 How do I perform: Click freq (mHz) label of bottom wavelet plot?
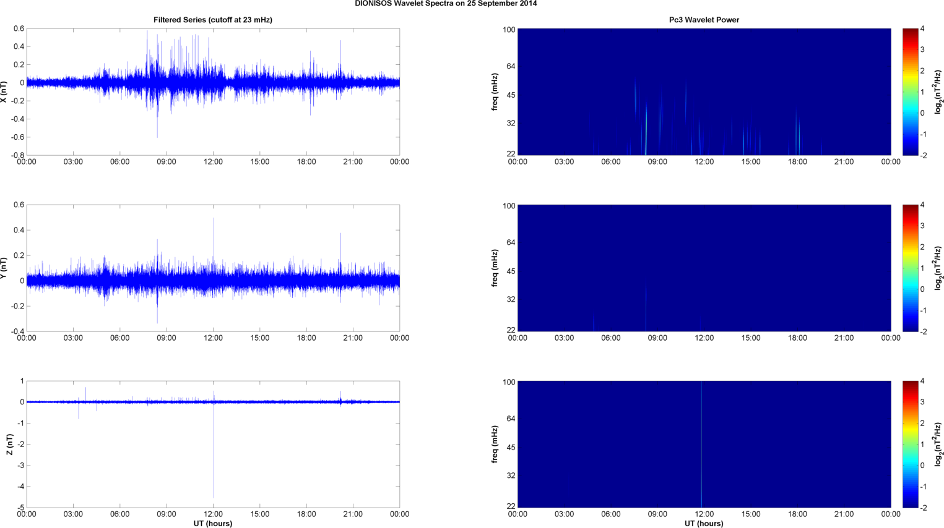coord(495,444)
